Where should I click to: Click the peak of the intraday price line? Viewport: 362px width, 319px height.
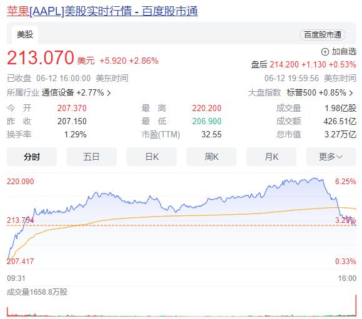click(315, 178)
